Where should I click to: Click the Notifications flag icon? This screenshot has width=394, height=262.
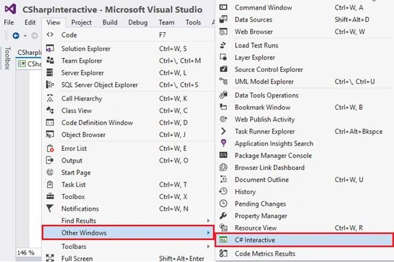pos(50,209)
